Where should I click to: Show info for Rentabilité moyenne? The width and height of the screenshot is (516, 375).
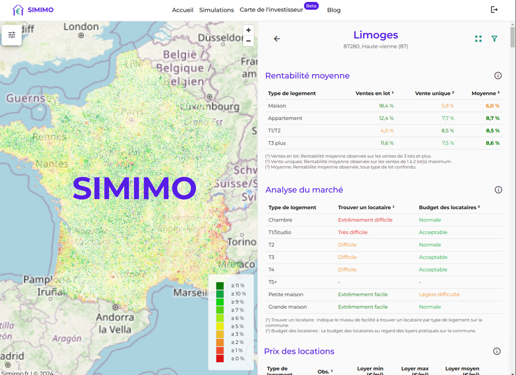click(498, 76)
